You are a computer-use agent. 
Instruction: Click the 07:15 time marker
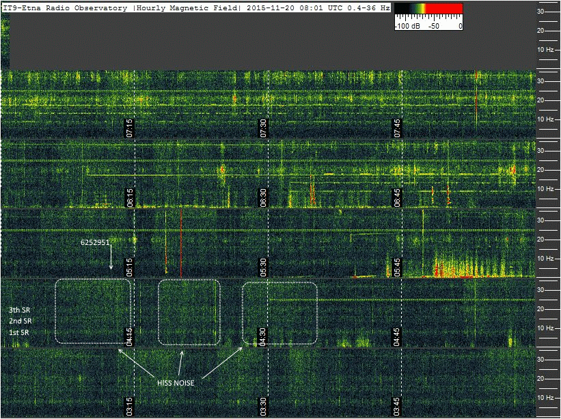129,127
